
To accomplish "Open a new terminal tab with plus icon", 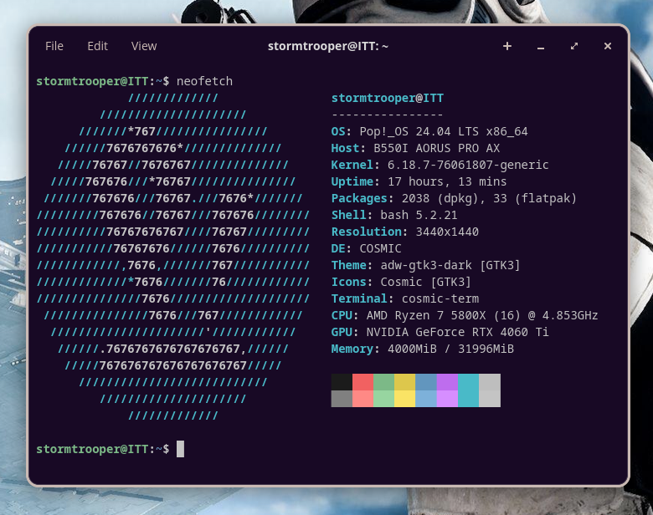I will point(507,46).
